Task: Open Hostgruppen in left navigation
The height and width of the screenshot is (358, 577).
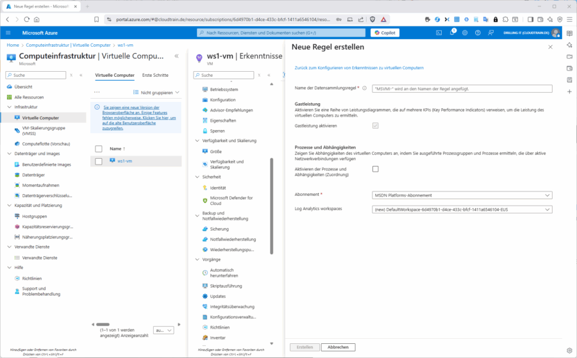Action: click(34, 216)
